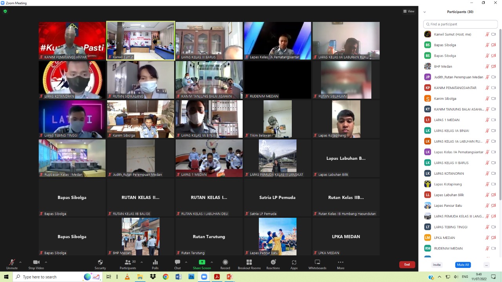Open the Chat panel
This screenshot has width=502, height=282.
coord(177,262)
